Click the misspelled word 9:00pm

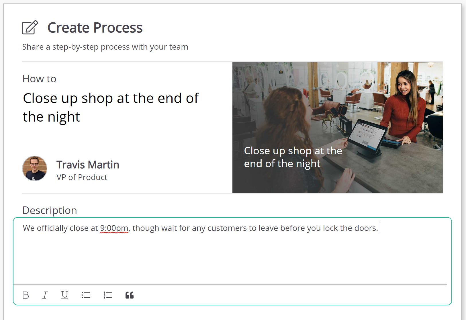[x=114, y=228]
